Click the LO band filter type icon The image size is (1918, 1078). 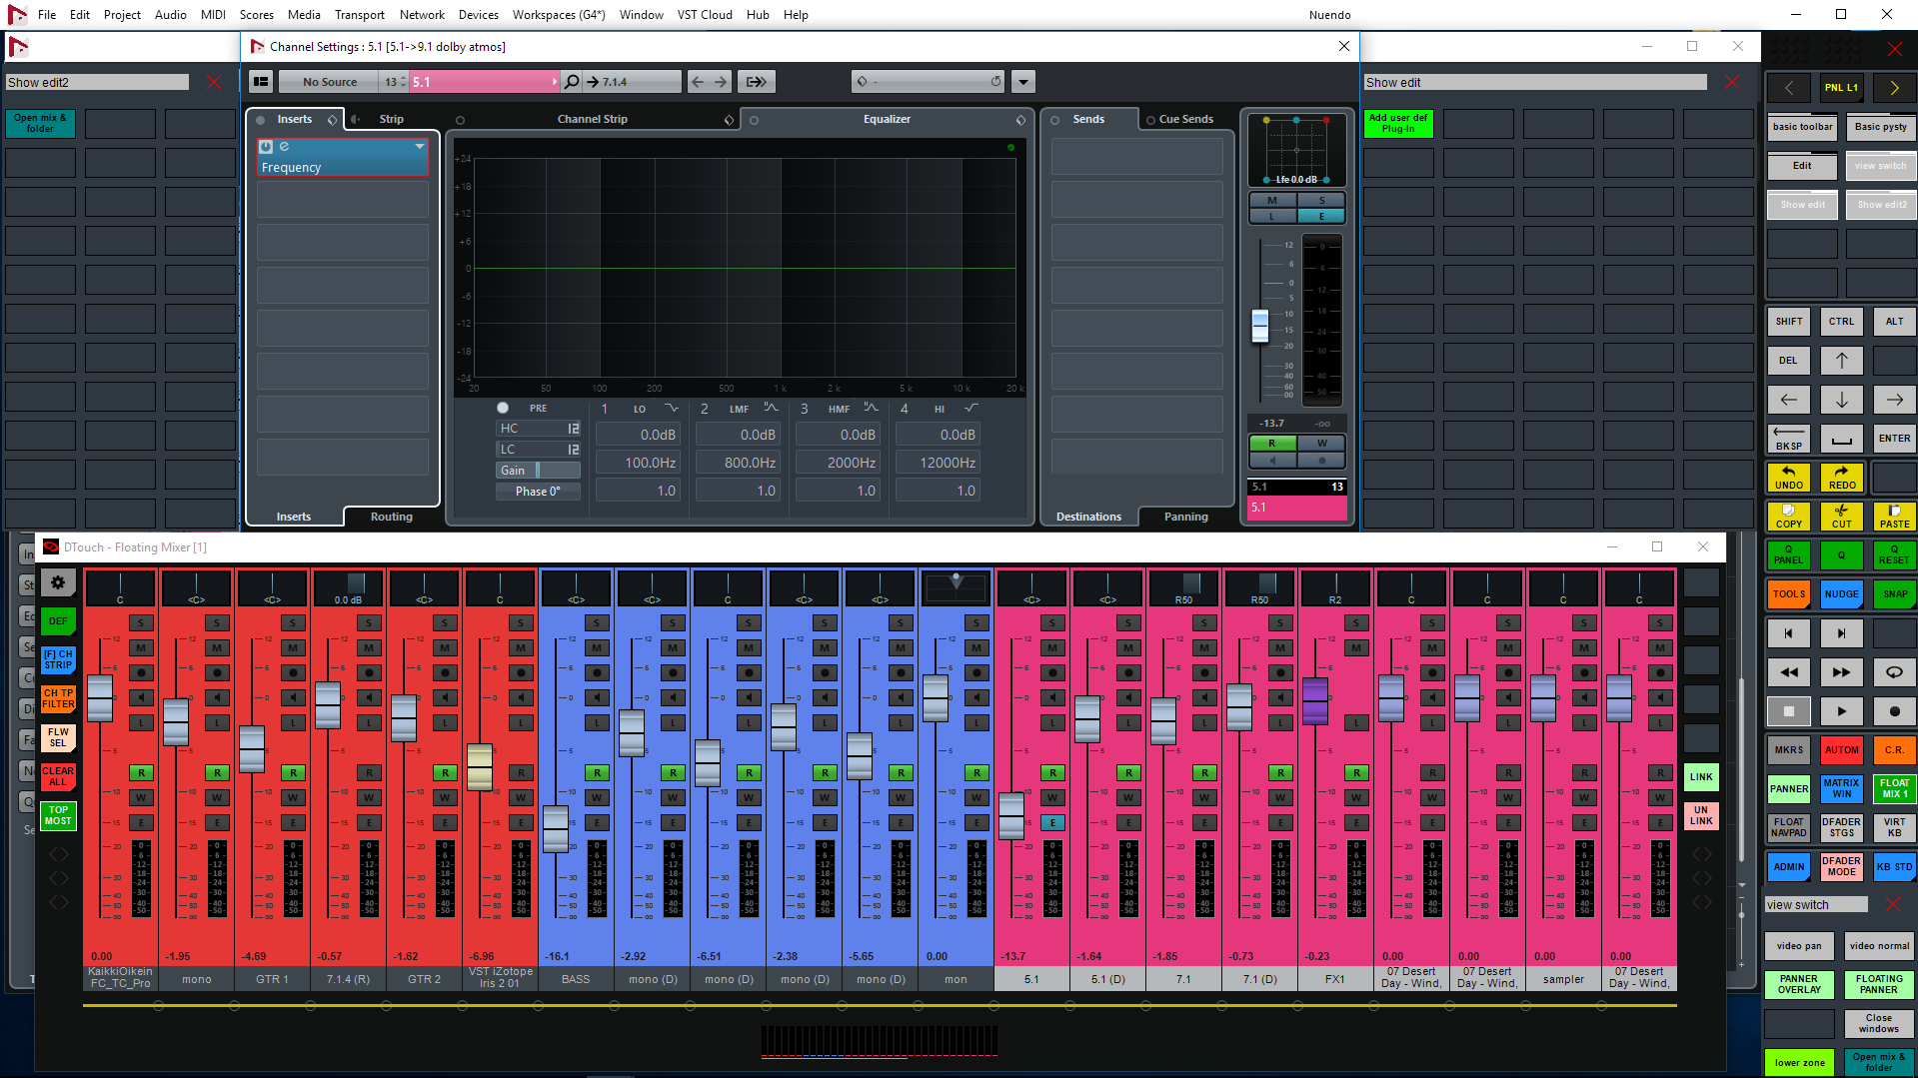(x=672, y=408)
